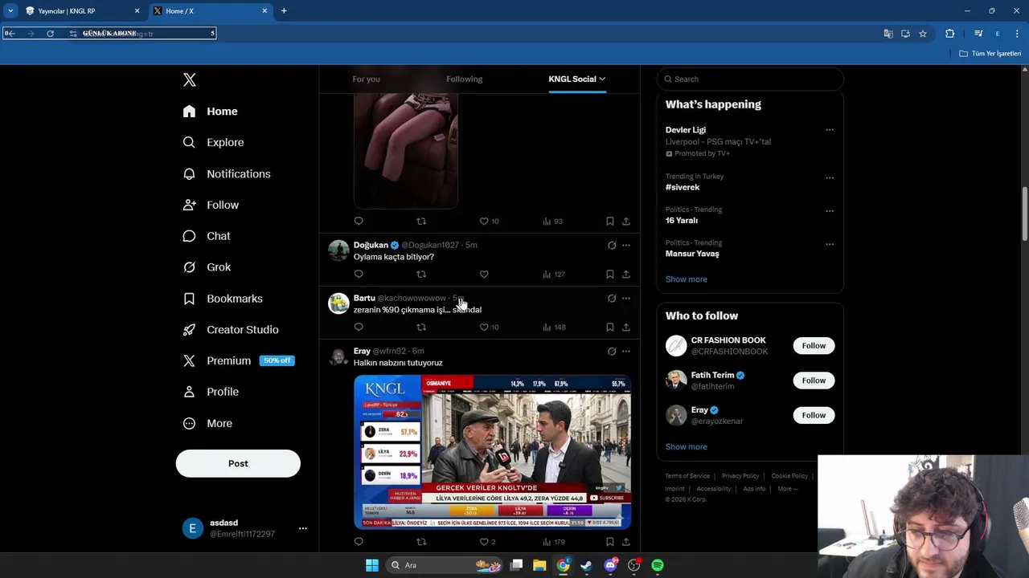1029x578 pixels.
Task: Bookmark Bartu's post
Action: pyautogui.click(x=609, y=328)
